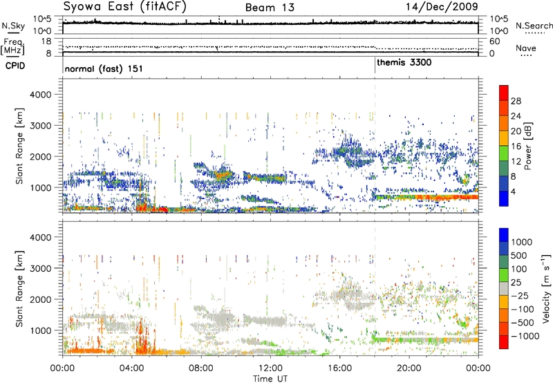This screenshot has width=553, height=383.
Task: Click the "N.Sky" legend label
Action: 13,26
